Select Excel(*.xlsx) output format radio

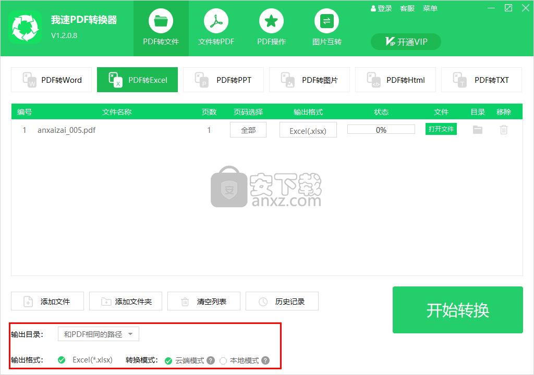pos(62,360)
